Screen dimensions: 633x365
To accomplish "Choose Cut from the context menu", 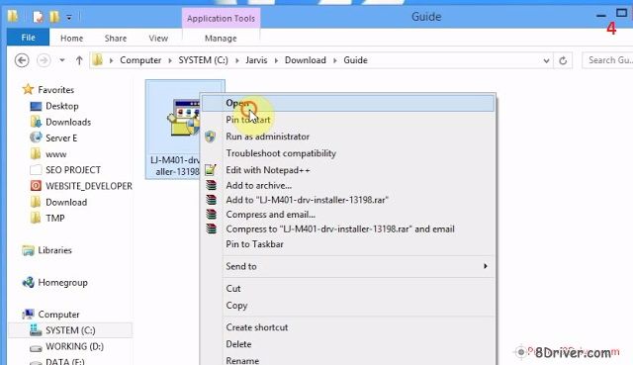I will (x=347, y=289).
